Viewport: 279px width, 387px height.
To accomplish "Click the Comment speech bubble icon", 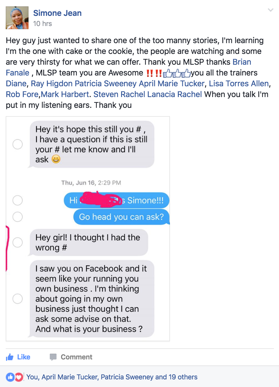I will click(x=53, y=357).
